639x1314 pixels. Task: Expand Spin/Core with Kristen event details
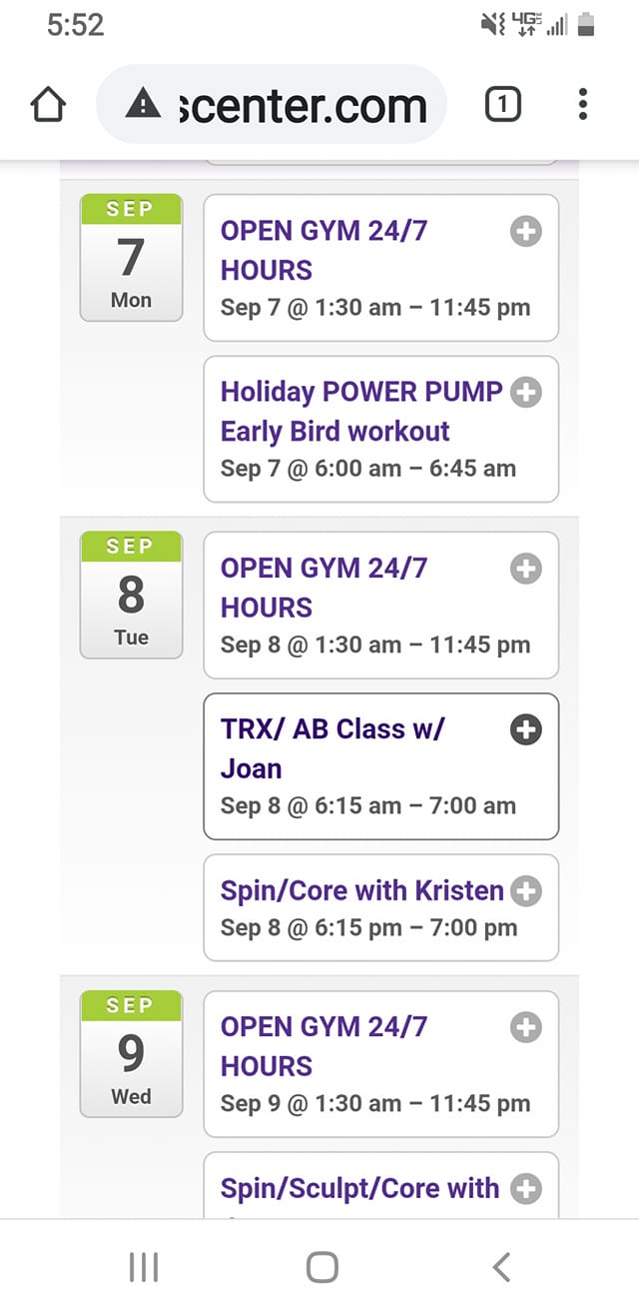pos(526,891)
